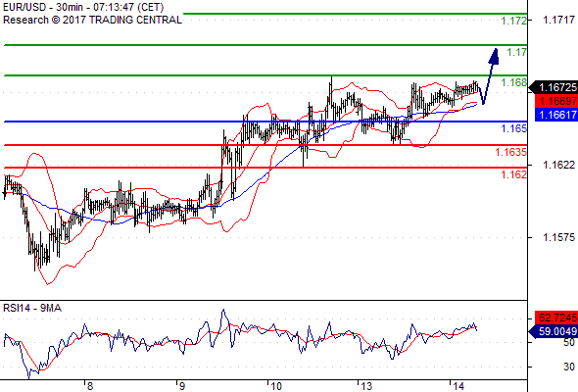The height and width of the screenshot is (392, 578).
Task: Select the green 1.17 resistance label
Action: click(517, 52)
